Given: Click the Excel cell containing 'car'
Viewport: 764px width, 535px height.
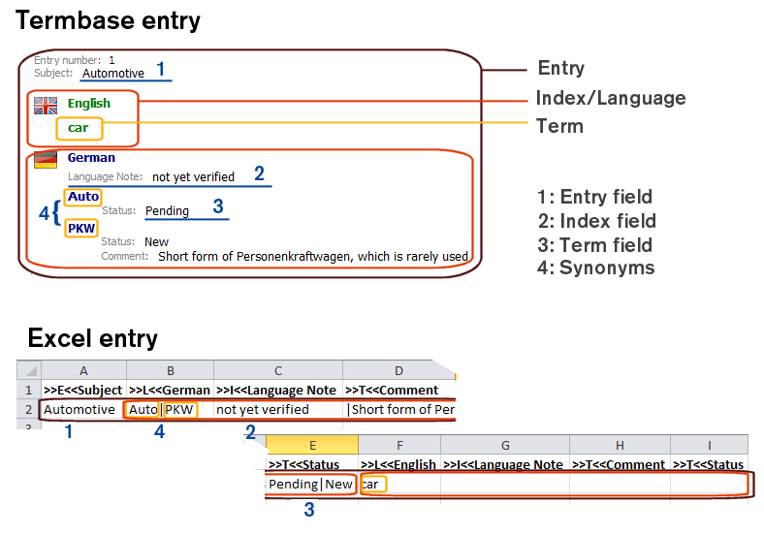Looking at the screenshot, I should pos(399,484).
